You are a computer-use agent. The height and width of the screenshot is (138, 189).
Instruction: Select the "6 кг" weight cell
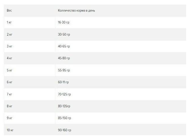coord(9,82)
